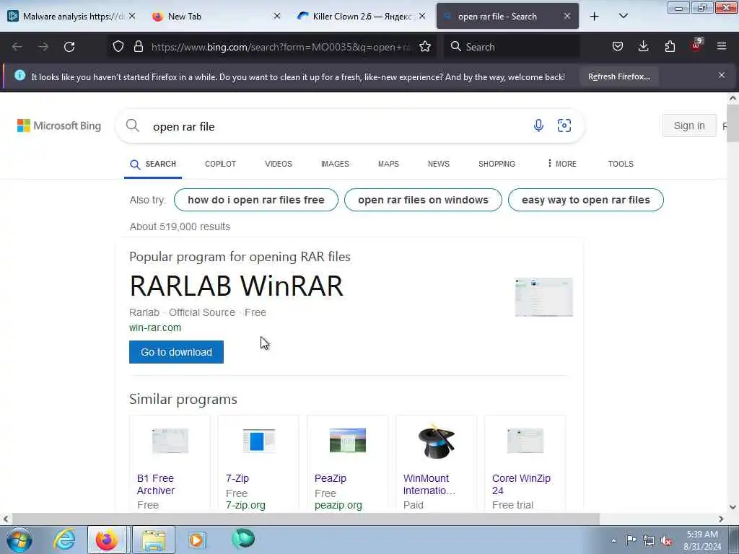
Task: Open the IMAGES search tab
Action: (335, 164)
